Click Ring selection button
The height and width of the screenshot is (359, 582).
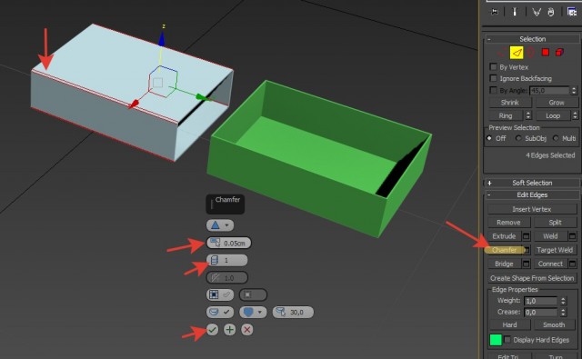pyautogui.click(x=506, y=115)
